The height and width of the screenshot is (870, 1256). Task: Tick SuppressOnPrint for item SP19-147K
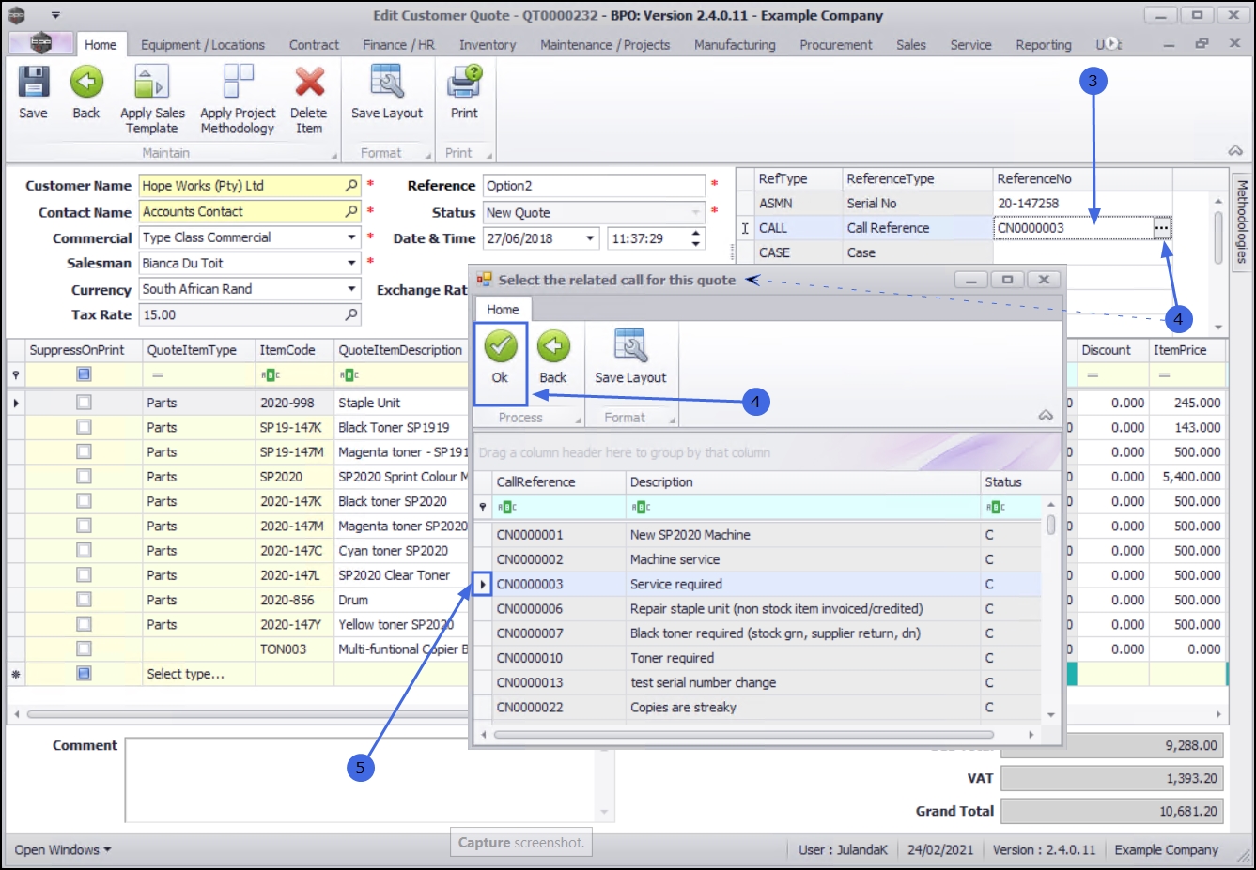pos(84,427)
